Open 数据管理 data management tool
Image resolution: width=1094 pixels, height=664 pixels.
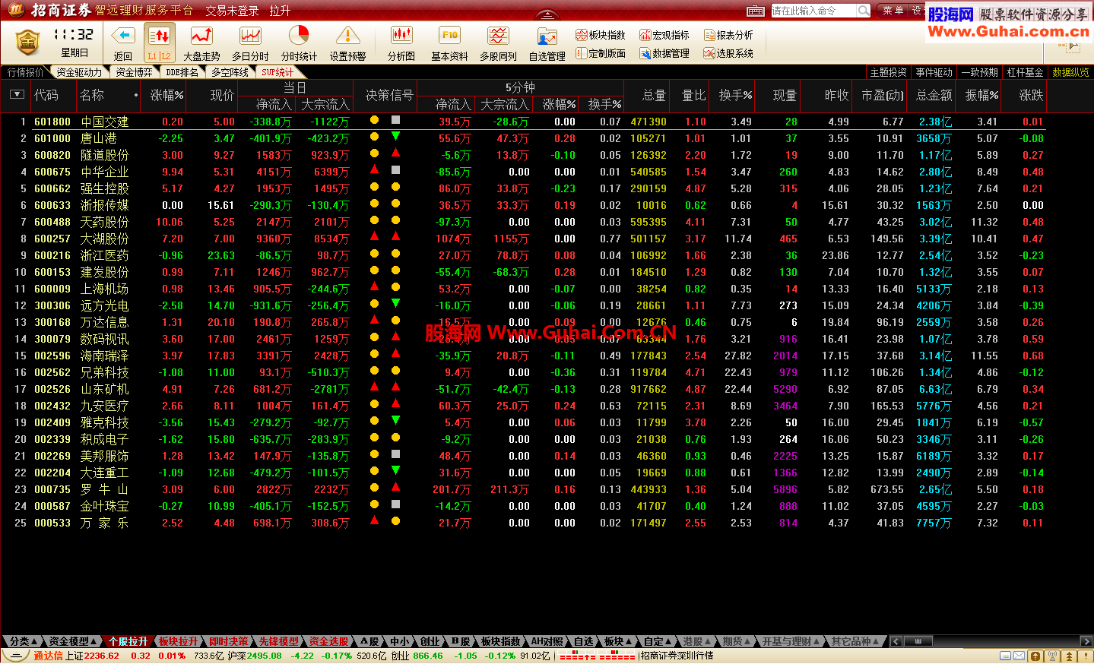coord(664,53)
